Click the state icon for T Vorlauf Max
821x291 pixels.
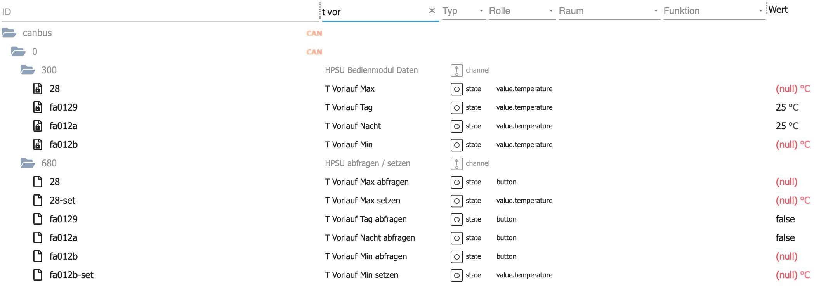coord(456,89)
